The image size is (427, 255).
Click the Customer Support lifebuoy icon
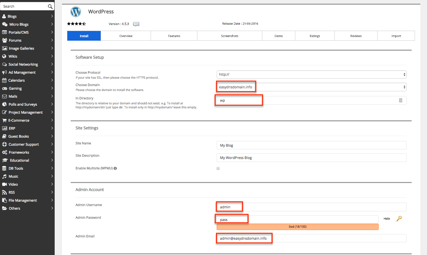[x=5, y=144]
